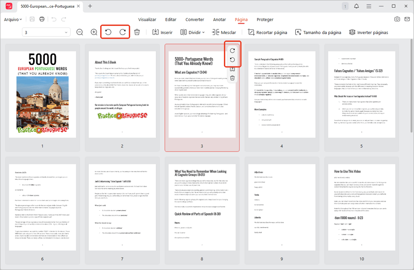414x270 pixels.
Task: Switch to the Editar tab
Action: [170, 20]
